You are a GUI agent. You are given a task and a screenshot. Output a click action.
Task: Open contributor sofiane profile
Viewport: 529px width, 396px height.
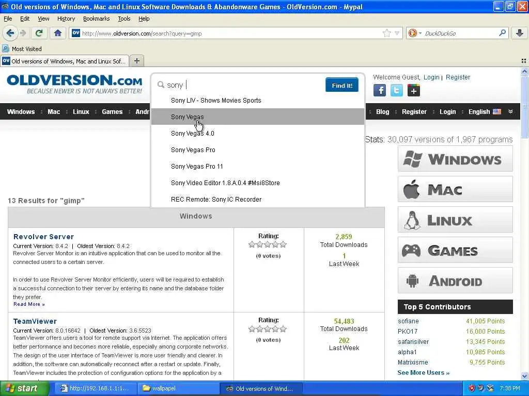pos(408,321)
